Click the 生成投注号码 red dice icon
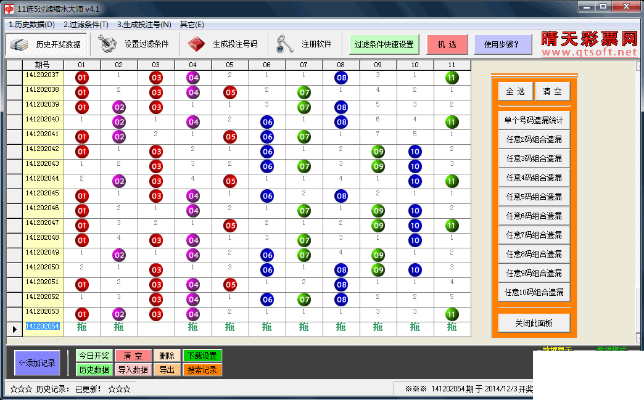Viewport: 644px width, 400px height. pos(196,44)
